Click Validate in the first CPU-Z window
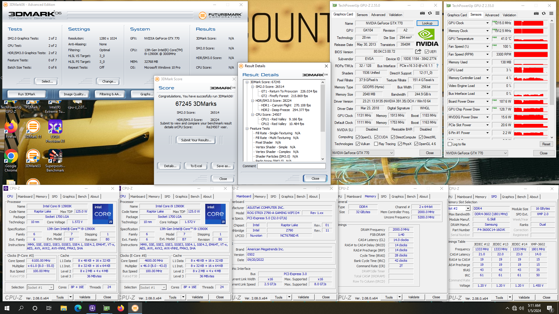This screenshot has width=559, height=314. 85,297
